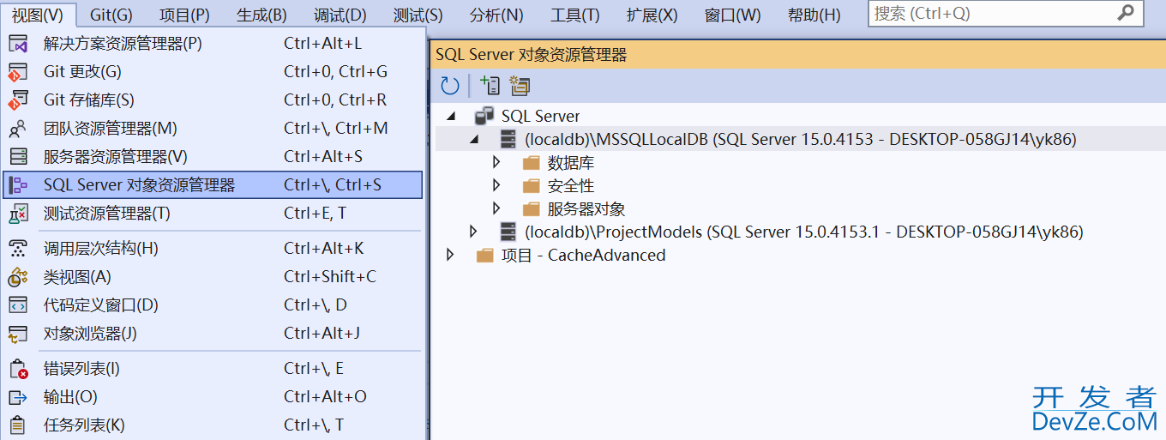Click the 错误列表(I) icon
Viewport: 1166px width, 440px height.
18,369
